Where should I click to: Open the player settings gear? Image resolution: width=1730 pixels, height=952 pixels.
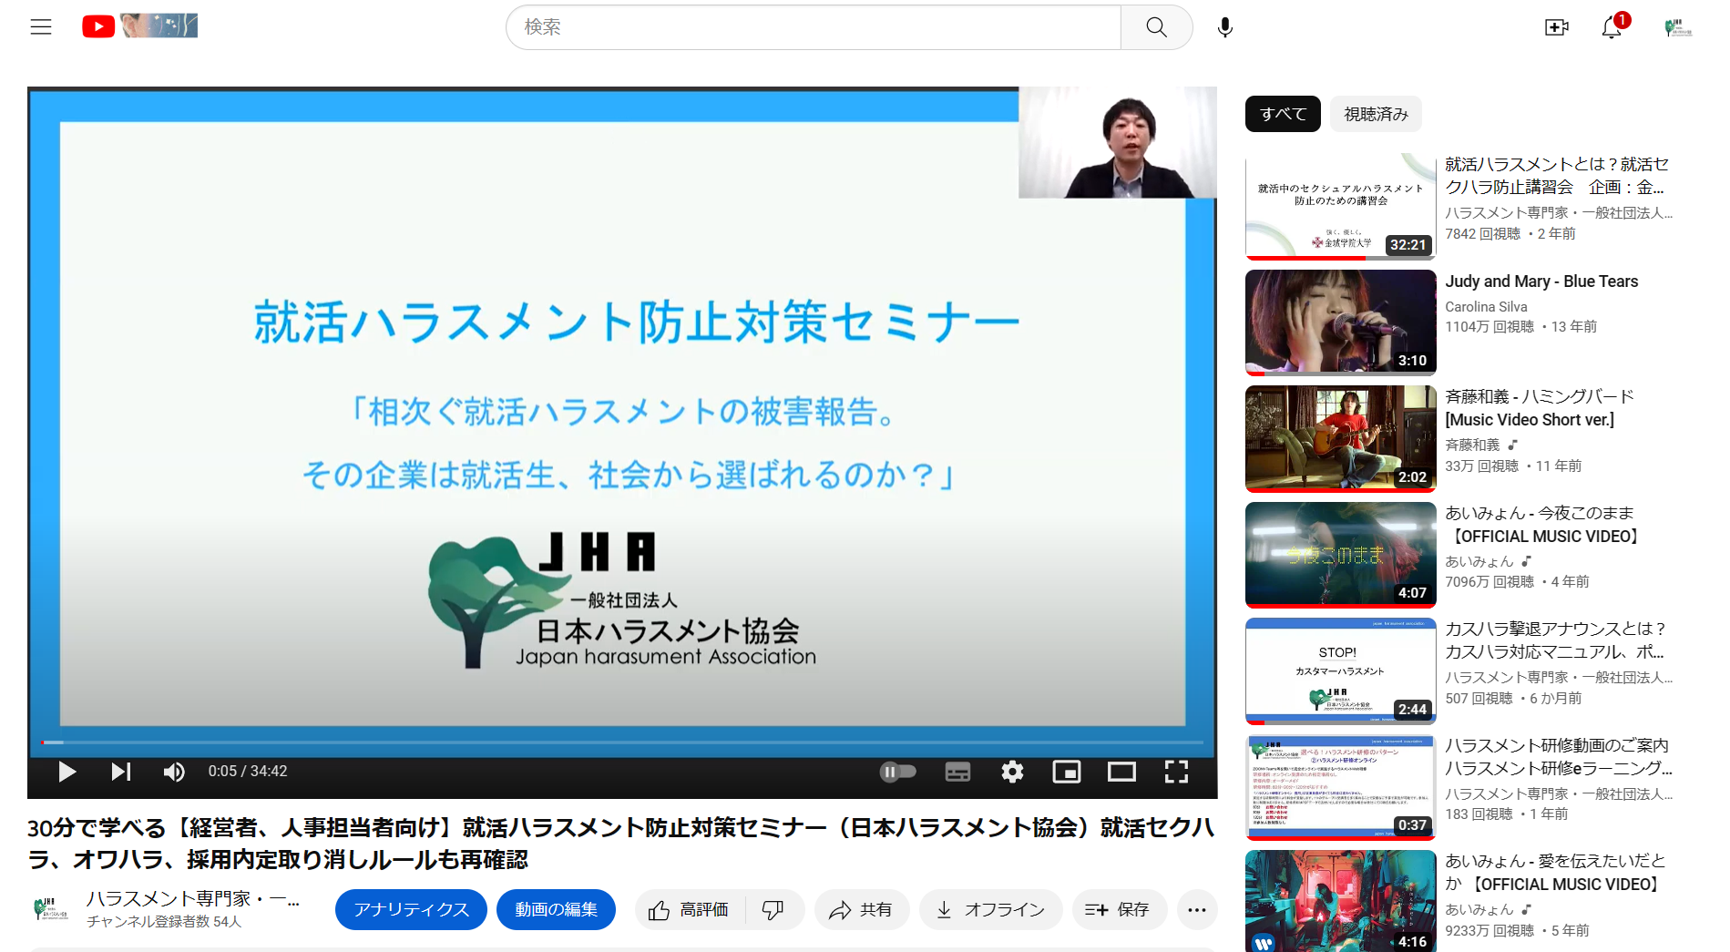coord(1012,772)
